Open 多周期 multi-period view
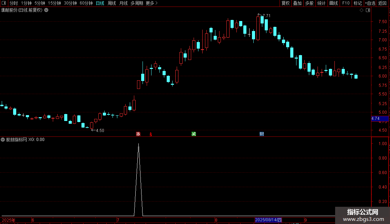Image resolution: width=390 pixels, height=224 pixels. pyautogui.click(x=137, y=3)
